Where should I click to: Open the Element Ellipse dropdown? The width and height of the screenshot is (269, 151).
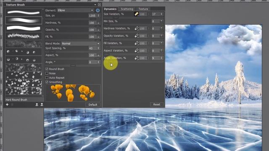(x=76, y=10)
